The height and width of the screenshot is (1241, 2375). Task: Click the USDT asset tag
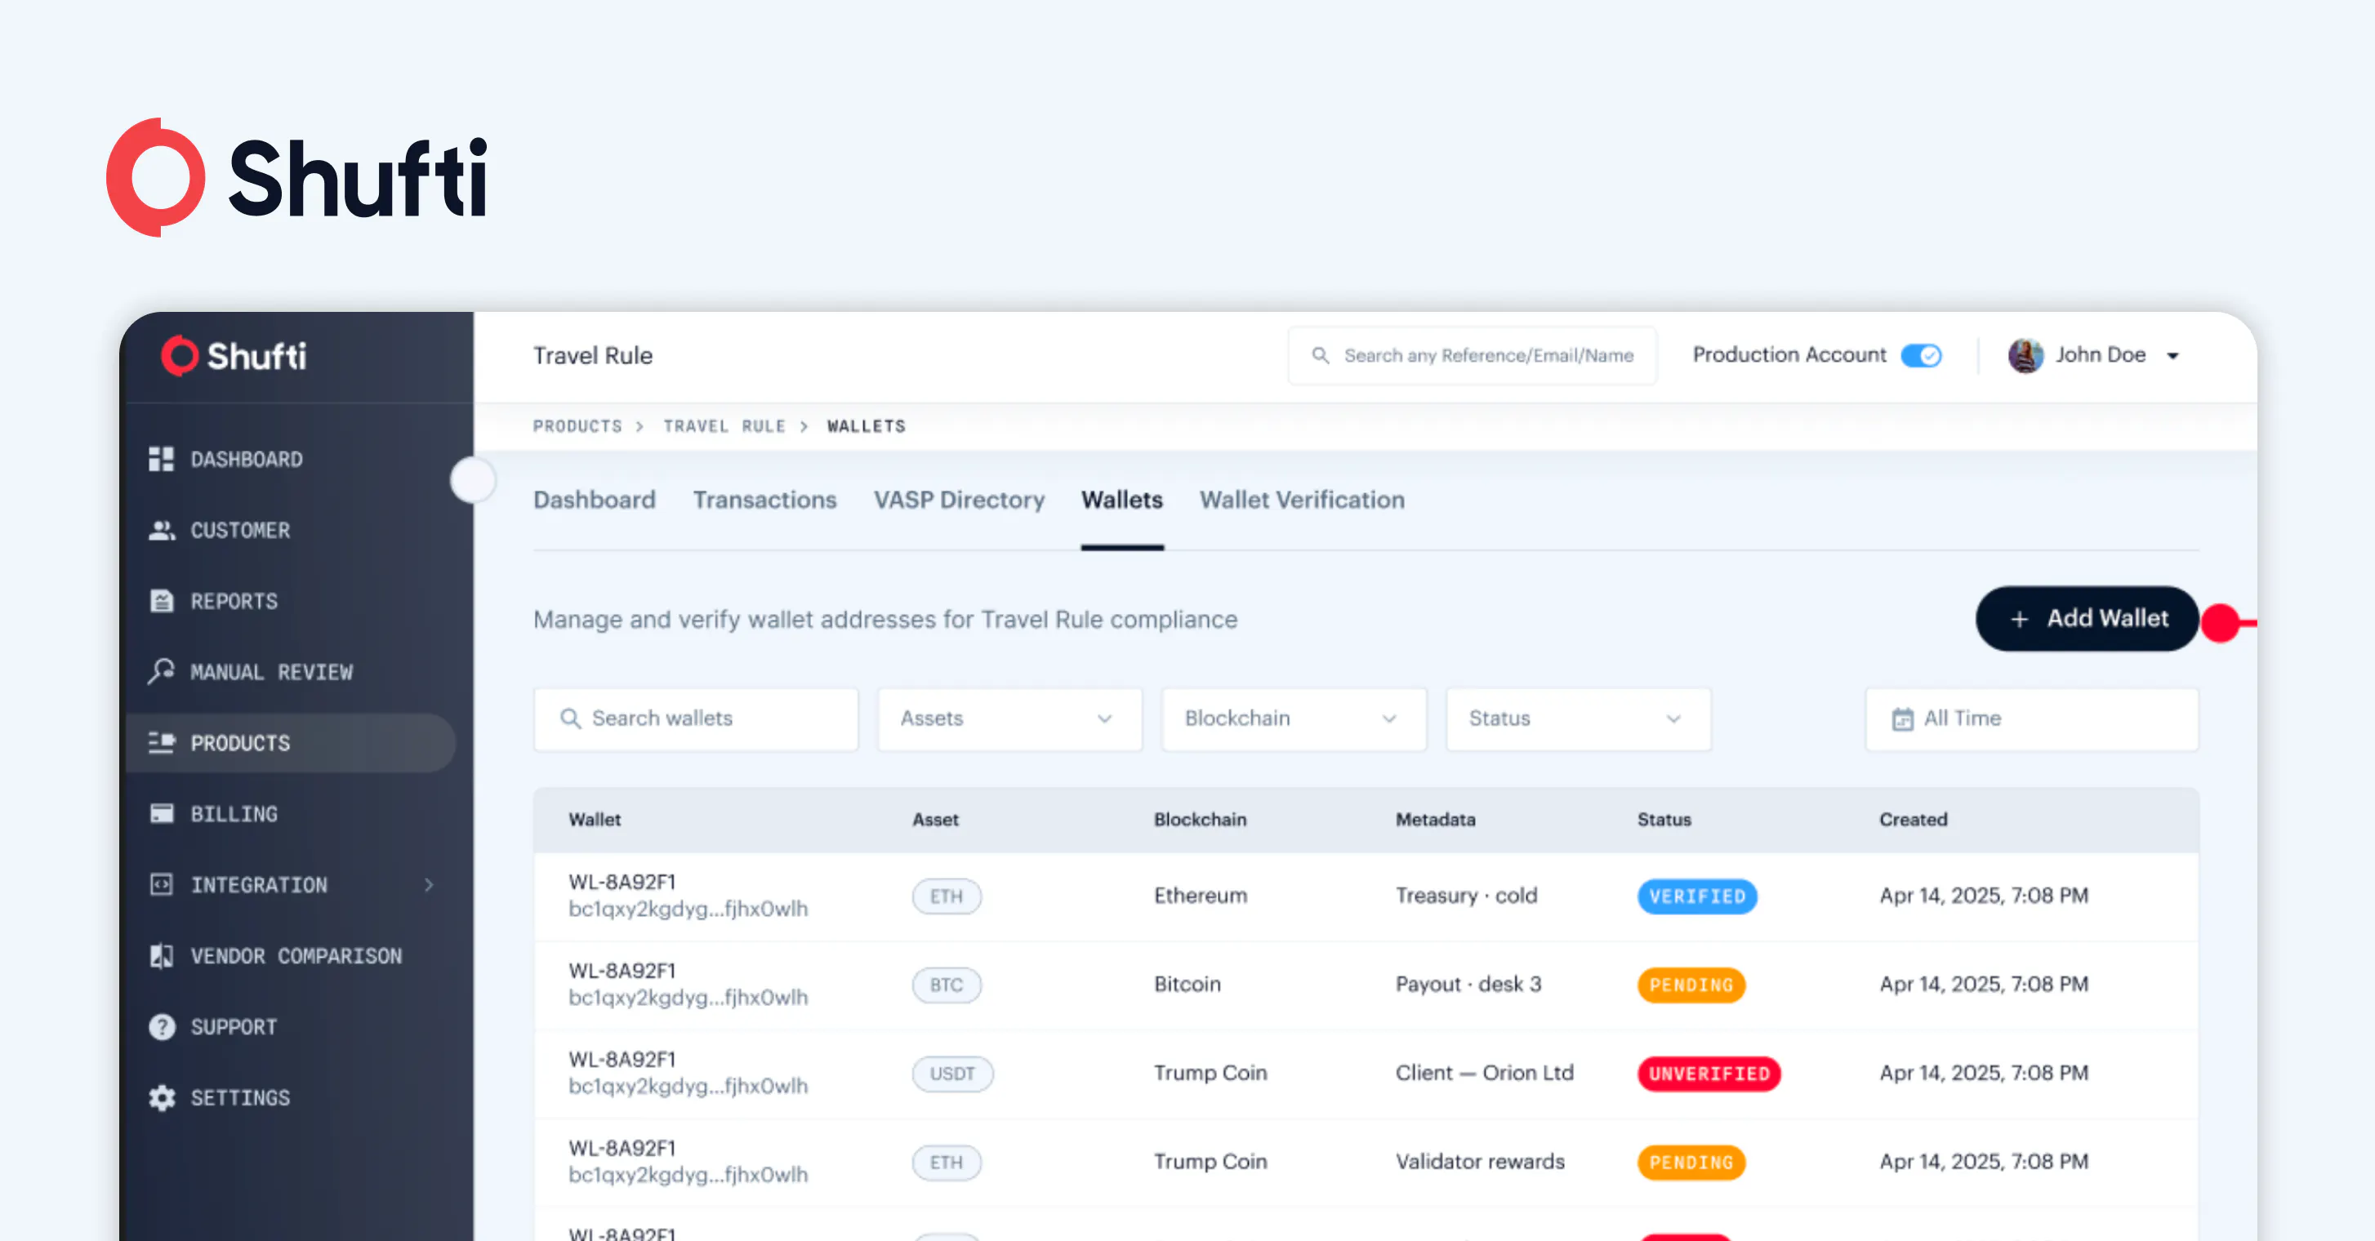(x=952, y=1073)
